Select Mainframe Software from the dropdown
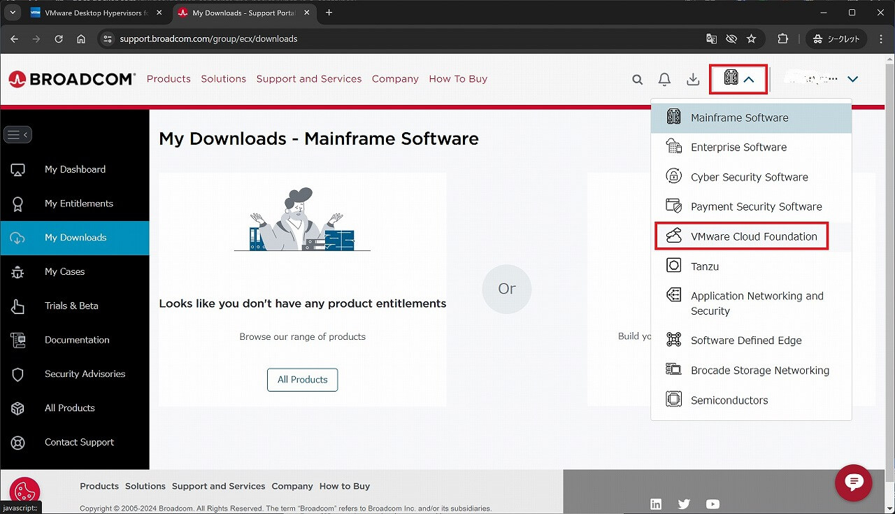 [751, 117]
